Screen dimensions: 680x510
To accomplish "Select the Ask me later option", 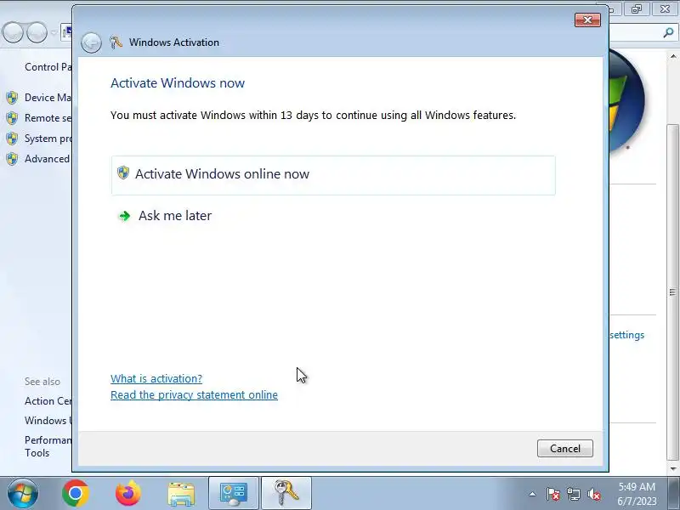I will pyautogui.click(x=175, y=216).
